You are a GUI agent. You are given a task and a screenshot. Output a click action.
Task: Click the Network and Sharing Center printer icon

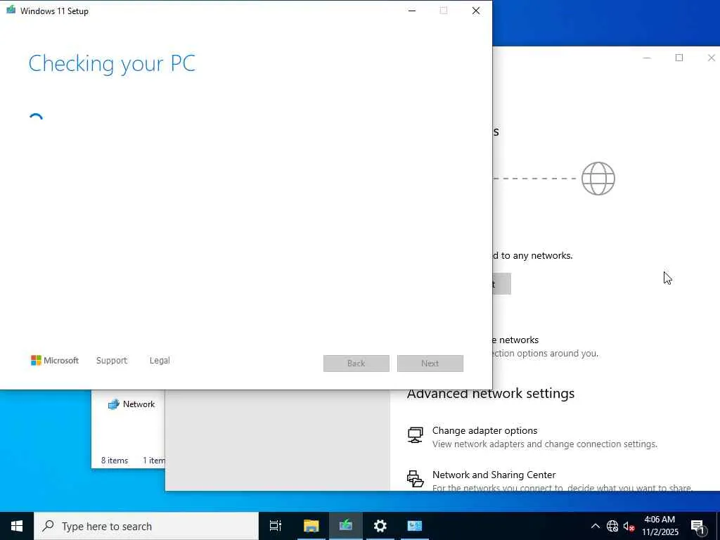tap(415, 479)
